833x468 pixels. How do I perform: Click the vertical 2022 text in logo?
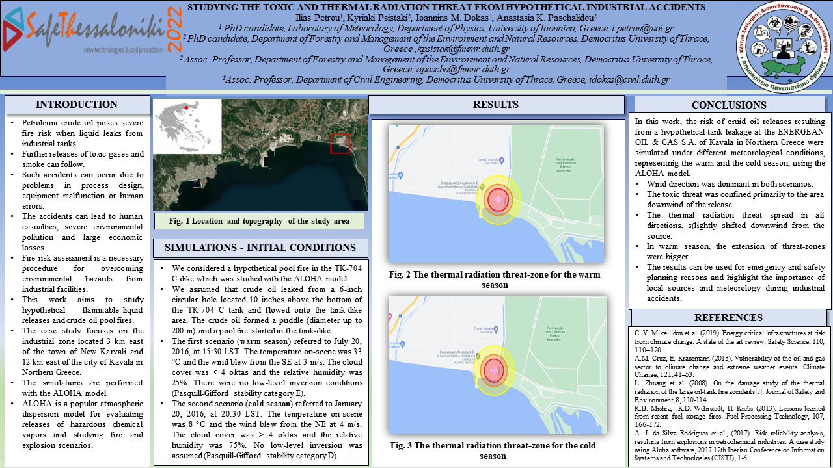174,31
